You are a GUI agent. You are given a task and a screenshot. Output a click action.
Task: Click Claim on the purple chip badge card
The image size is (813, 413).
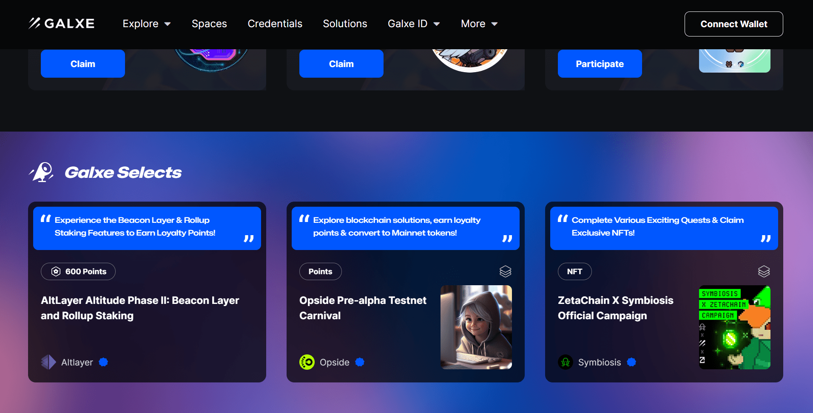pyautogui.click(x=83, y=64)
